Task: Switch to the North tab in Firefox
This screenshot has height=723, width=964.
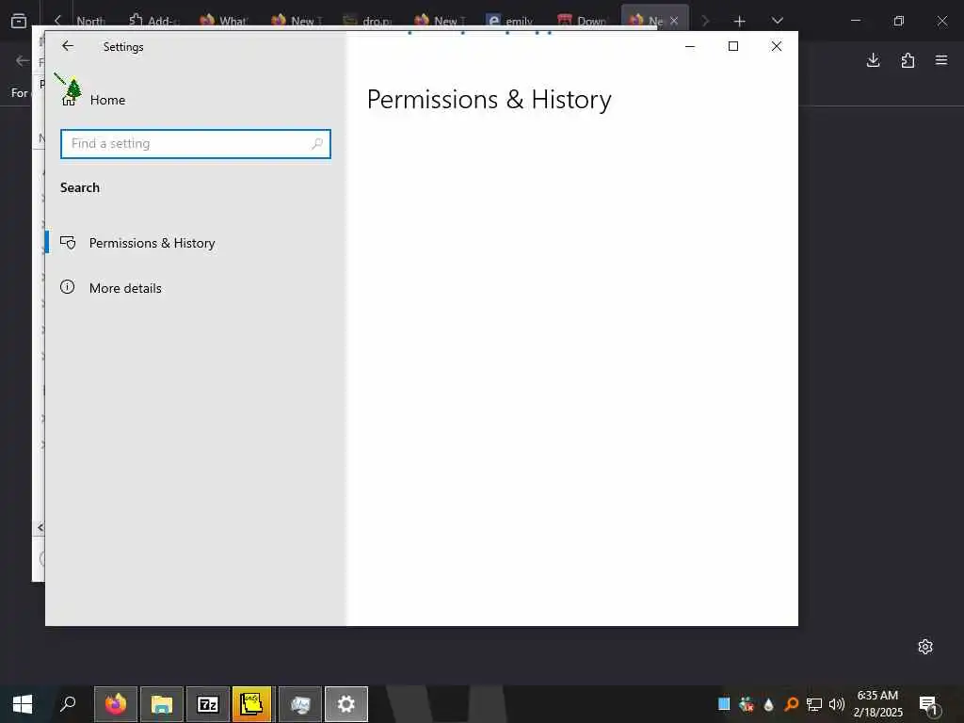Action: tap(90, 21)
